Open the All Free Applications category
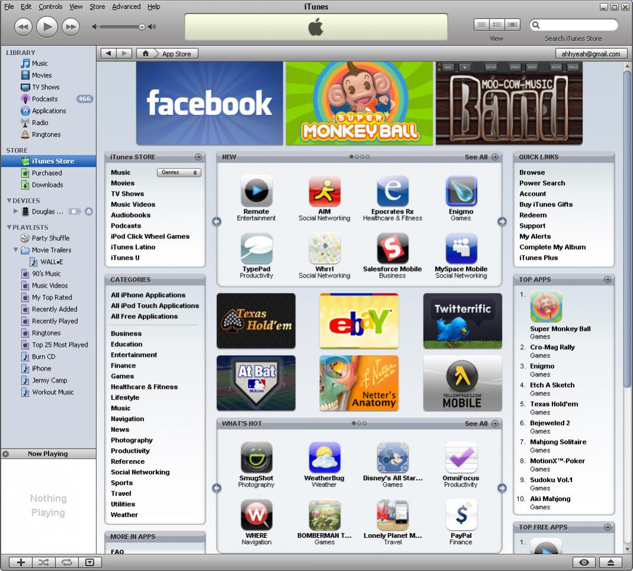Viewport: 633px width, 571px height. click(x=144, y=317)
